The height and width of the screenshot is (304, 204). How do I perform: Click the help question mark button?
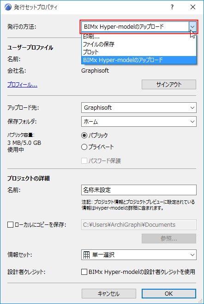point(172,7)
